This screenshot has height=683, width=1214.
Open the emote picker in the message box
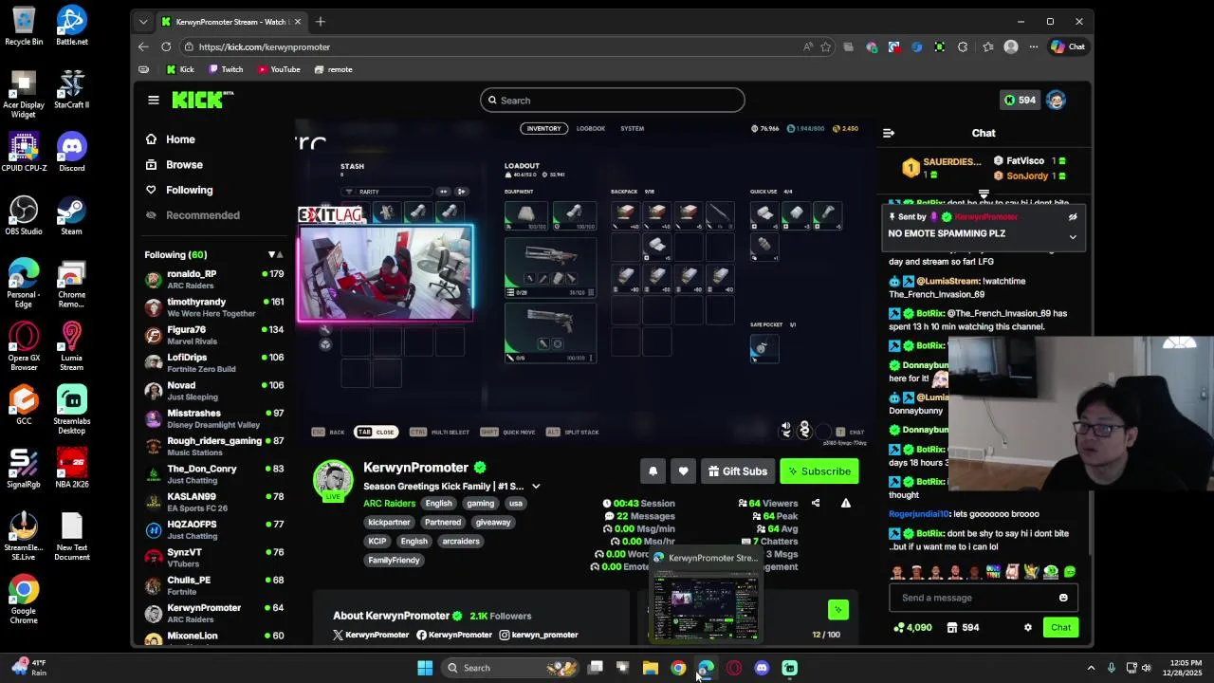(x=1063, y=598)
